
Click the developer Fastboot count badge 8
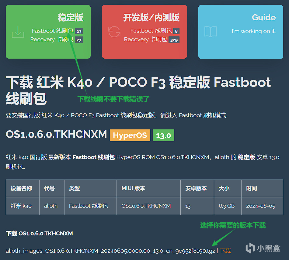point(176,31)
